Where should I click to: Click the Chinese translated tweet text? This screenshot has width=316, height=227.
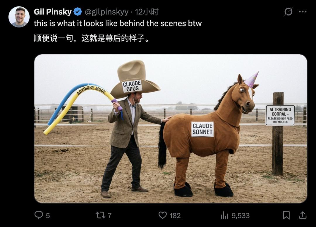(92, 38)
